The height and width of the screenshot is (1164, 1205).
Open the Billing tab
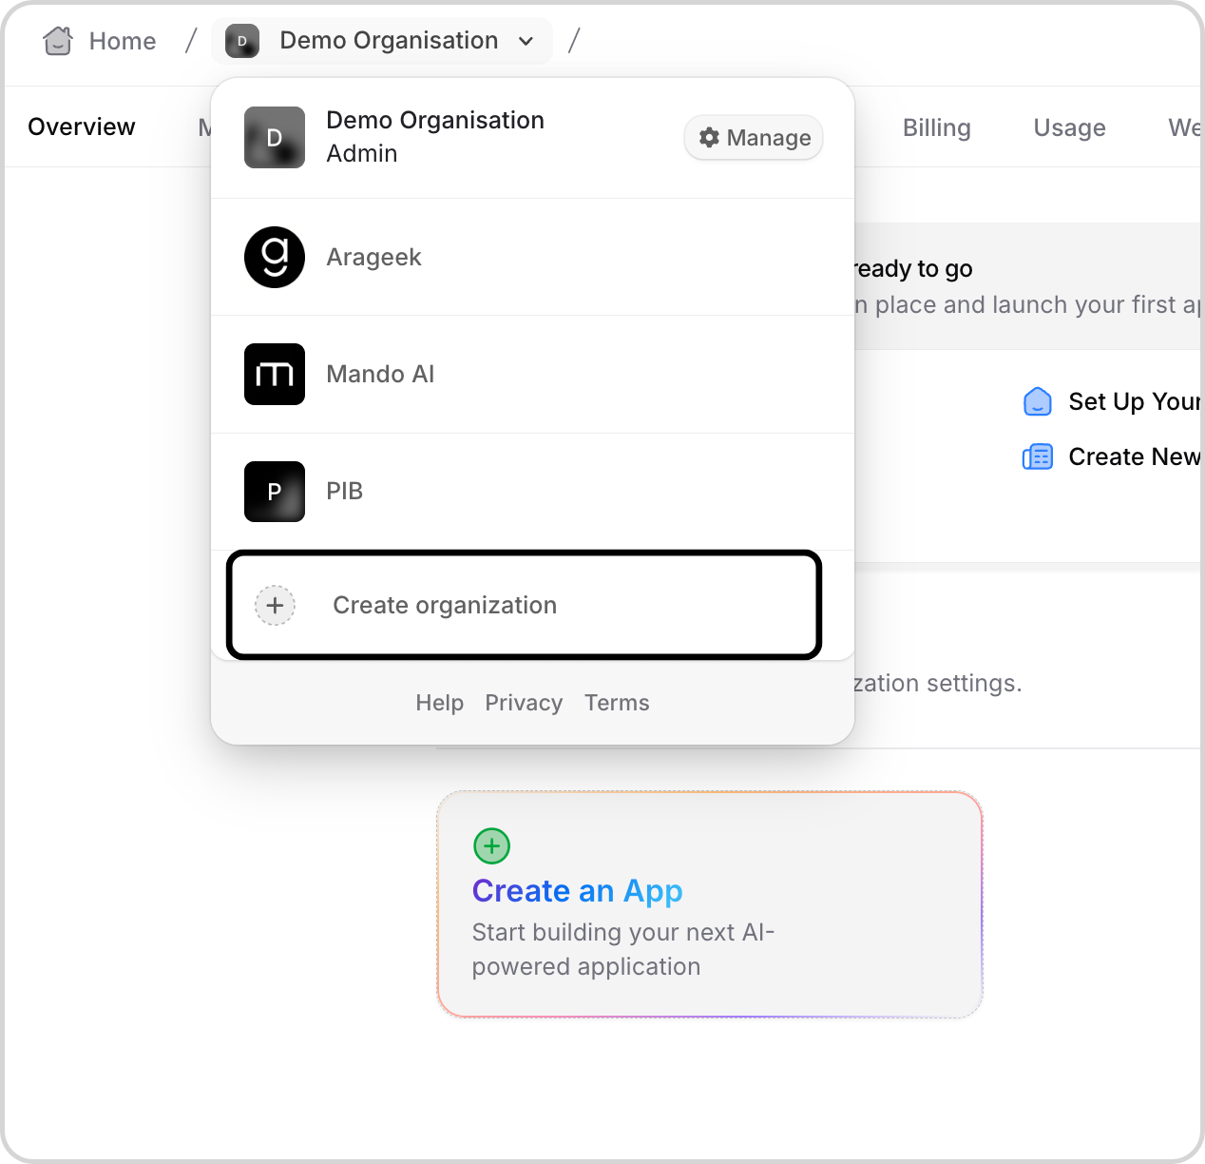click(x=936, y=128)
